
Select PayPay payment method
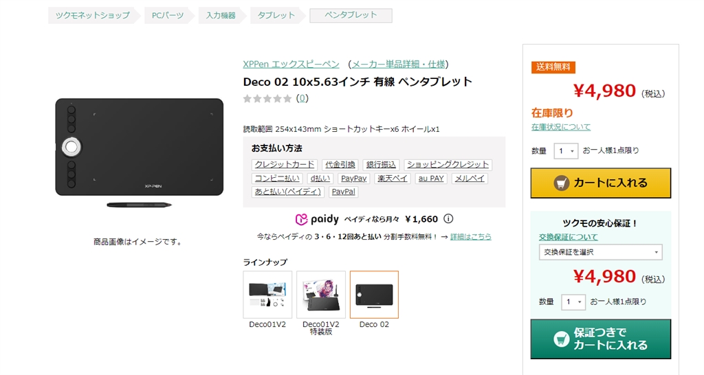353,178
